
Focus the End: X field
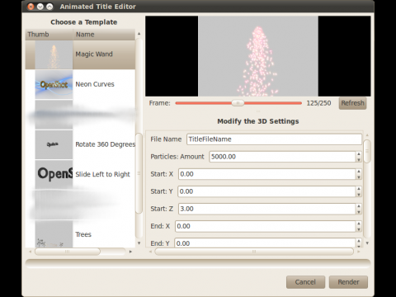(266, 226)
